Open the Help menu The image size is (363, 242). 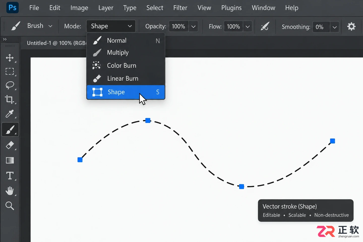tap(292, 8)
